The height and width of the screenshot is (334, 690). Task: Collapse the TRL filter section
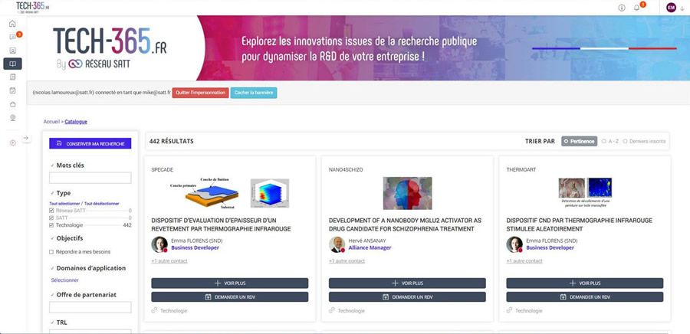[51, 323]
